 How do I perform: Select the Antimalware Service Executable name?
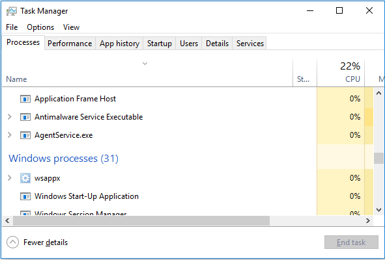click(89, 117)
